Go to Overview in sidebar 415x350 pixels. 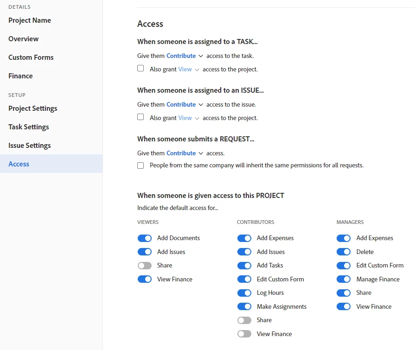[23, 39]
